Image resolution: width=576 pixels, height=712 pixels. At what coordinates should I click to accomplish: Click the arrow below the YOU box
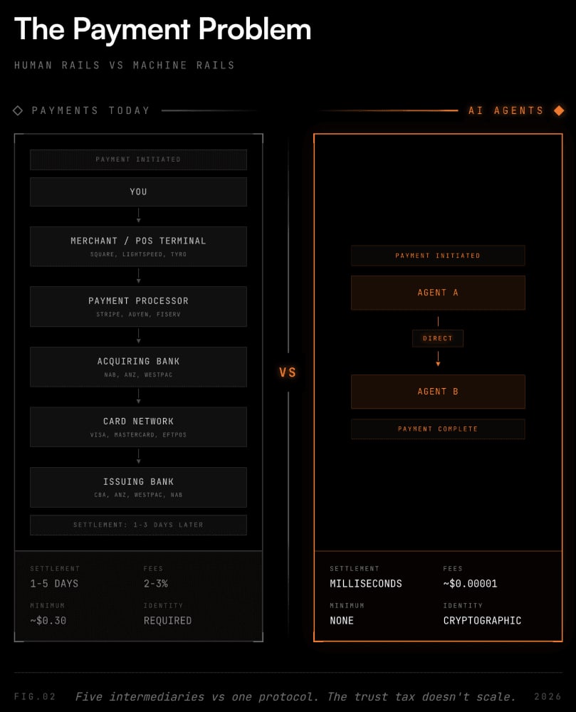coord(138,216)
